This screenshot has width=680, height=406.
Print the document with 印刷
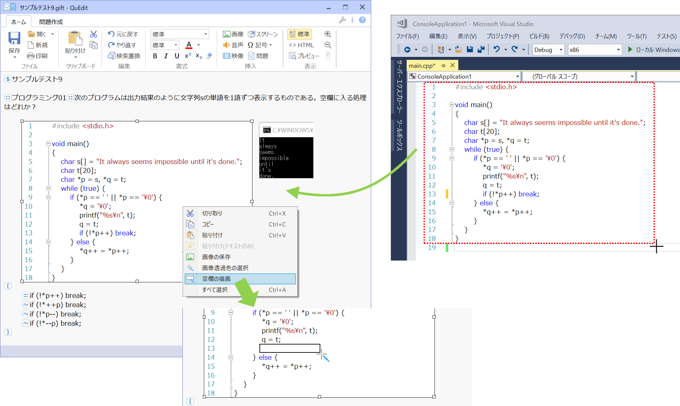point(37,56)
